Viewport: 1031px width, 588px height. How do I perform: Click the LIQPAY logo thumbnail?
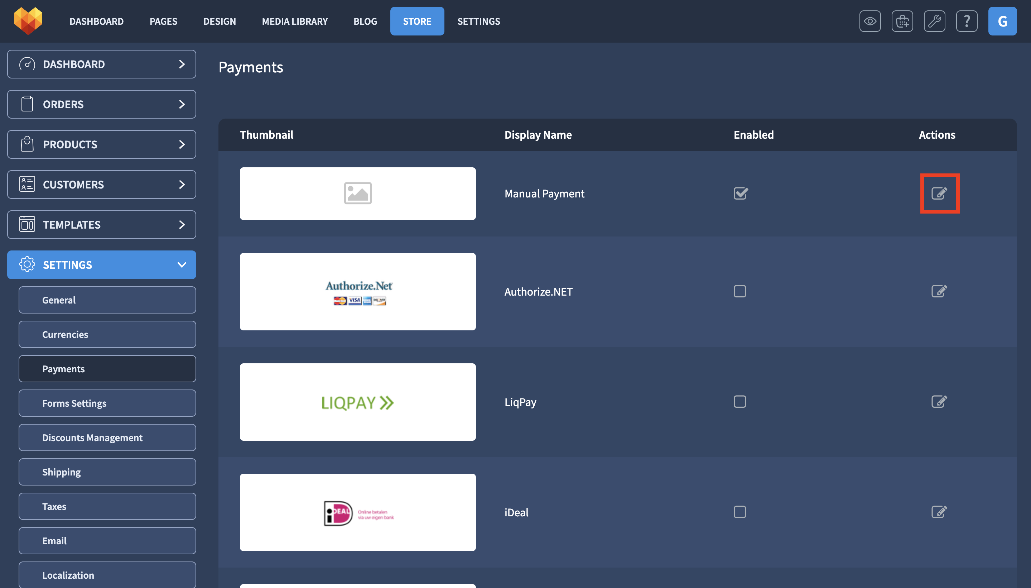coord(357,402)
